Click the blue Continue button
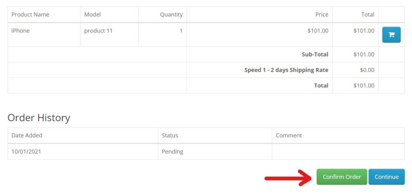 coord(387,177)
